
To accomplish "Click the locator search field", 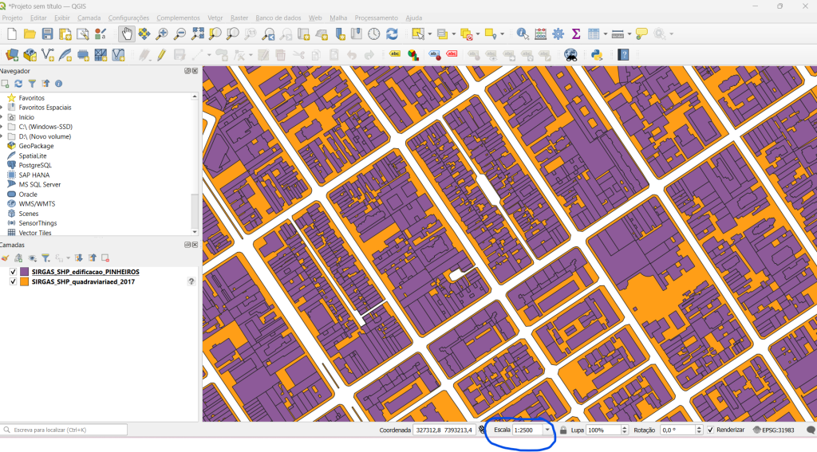I will pyautogui.click(x=65, y=430).
